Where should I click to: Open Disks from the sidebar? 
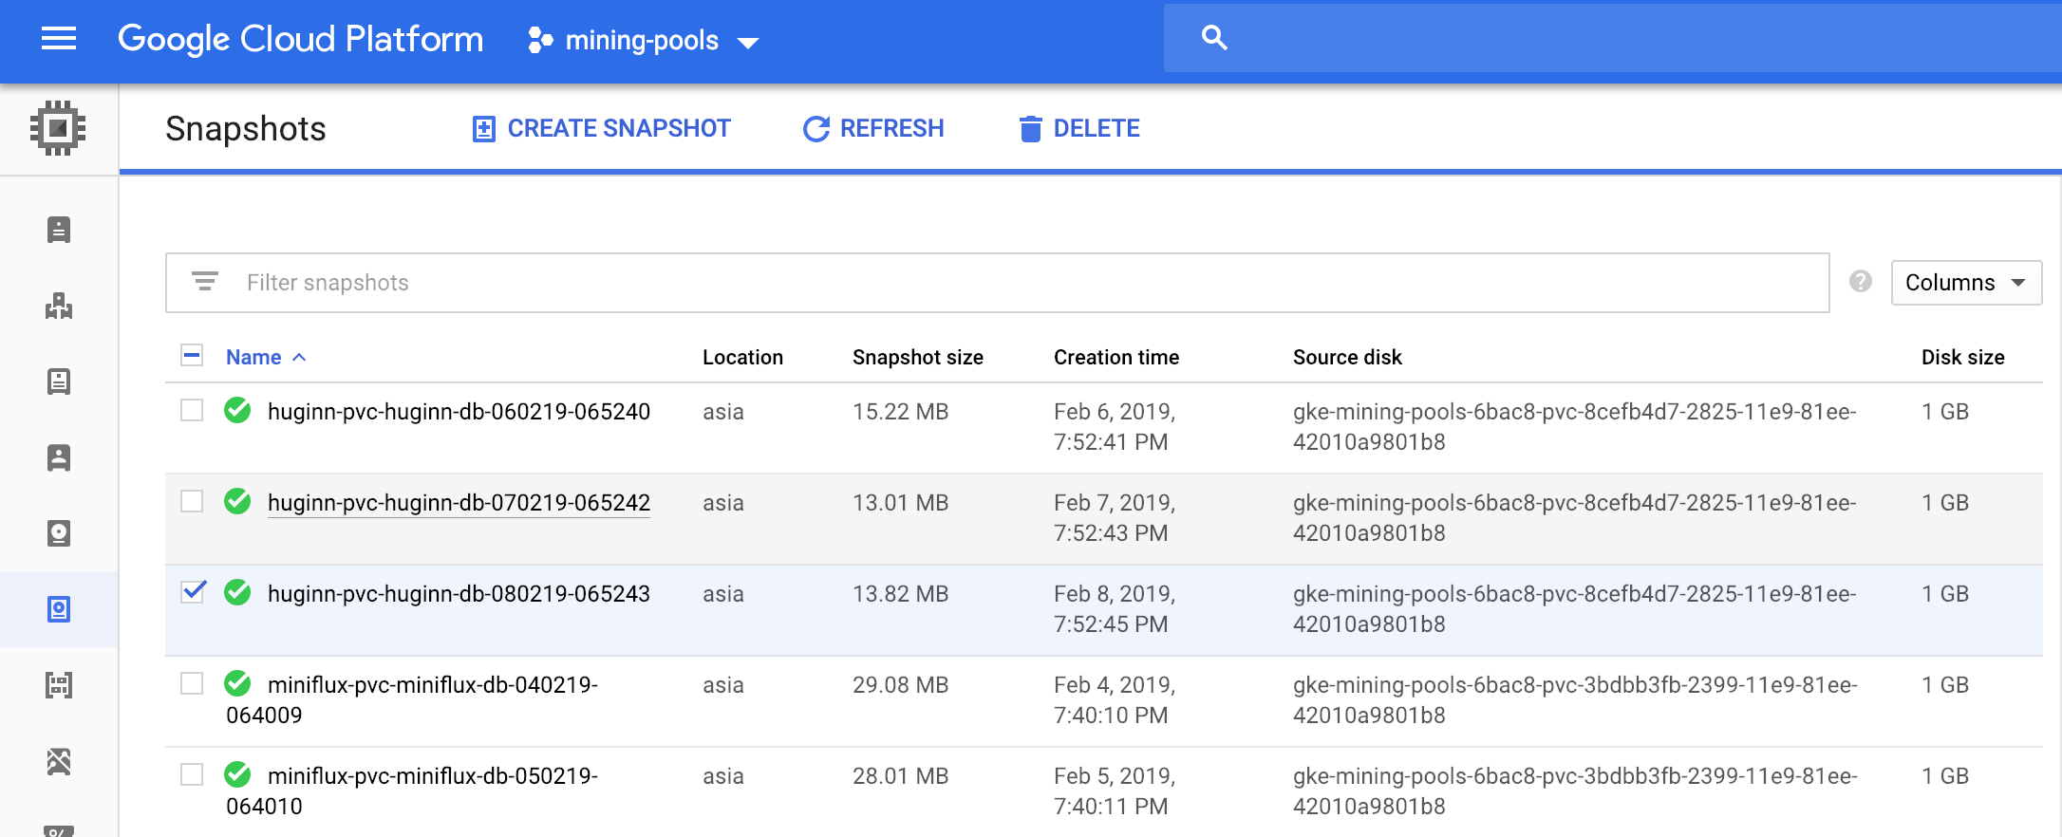tap(59, 533)
